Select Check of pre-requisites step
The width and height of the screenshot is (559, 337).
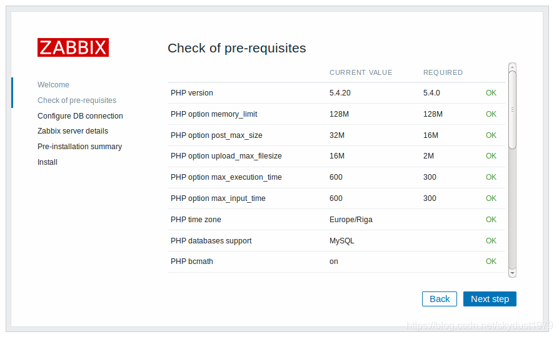coord(77,100)
